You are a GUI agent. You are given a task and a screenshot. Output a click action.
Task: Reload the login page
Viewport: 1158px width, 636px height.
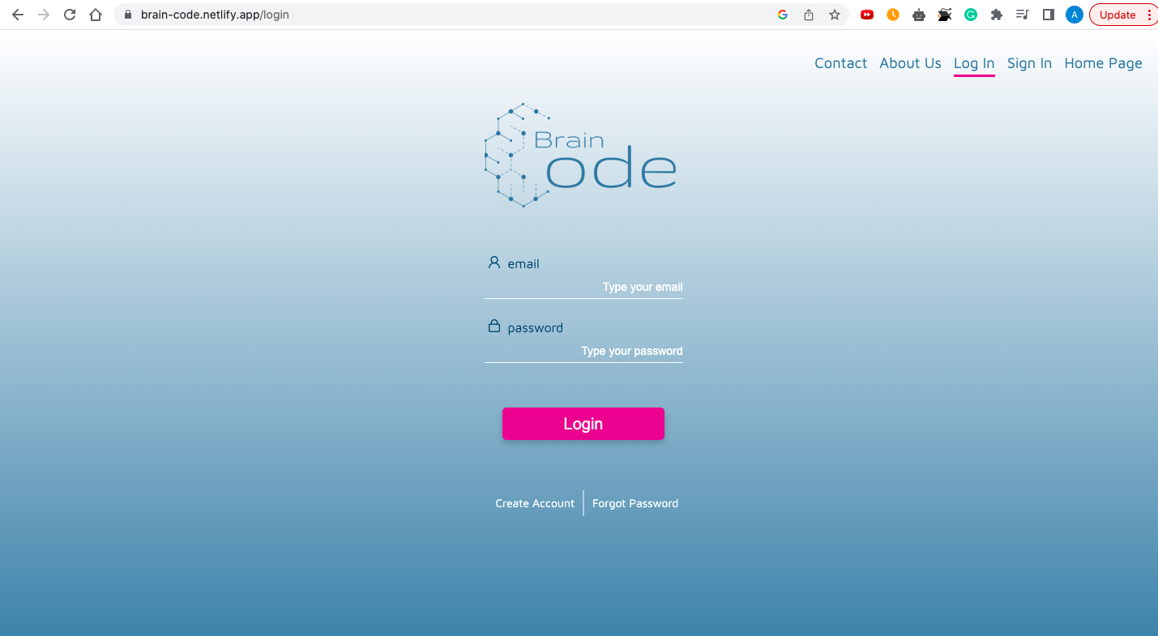coord(69,14)
